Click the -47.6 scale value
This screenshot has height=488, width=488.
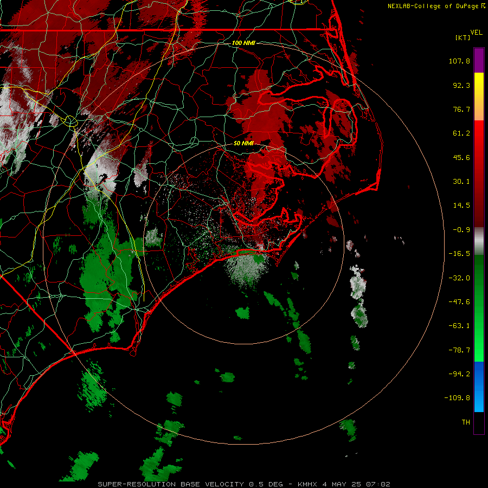(459, 302)
